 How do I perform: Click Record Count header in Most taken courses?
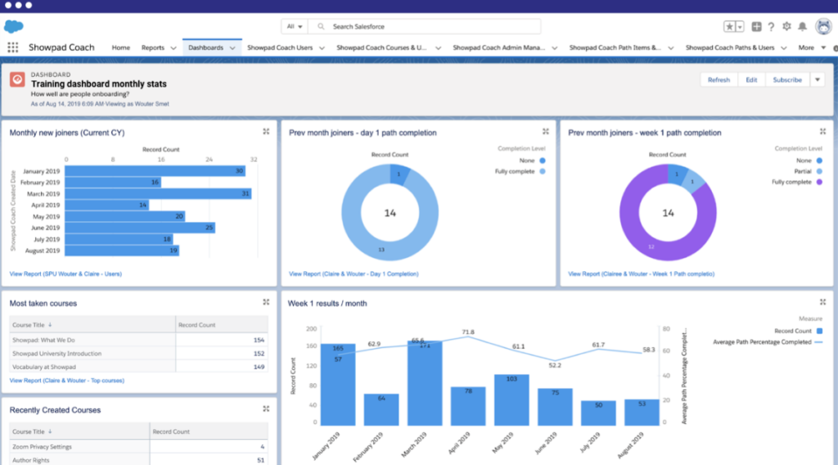(x=196, y=324)
